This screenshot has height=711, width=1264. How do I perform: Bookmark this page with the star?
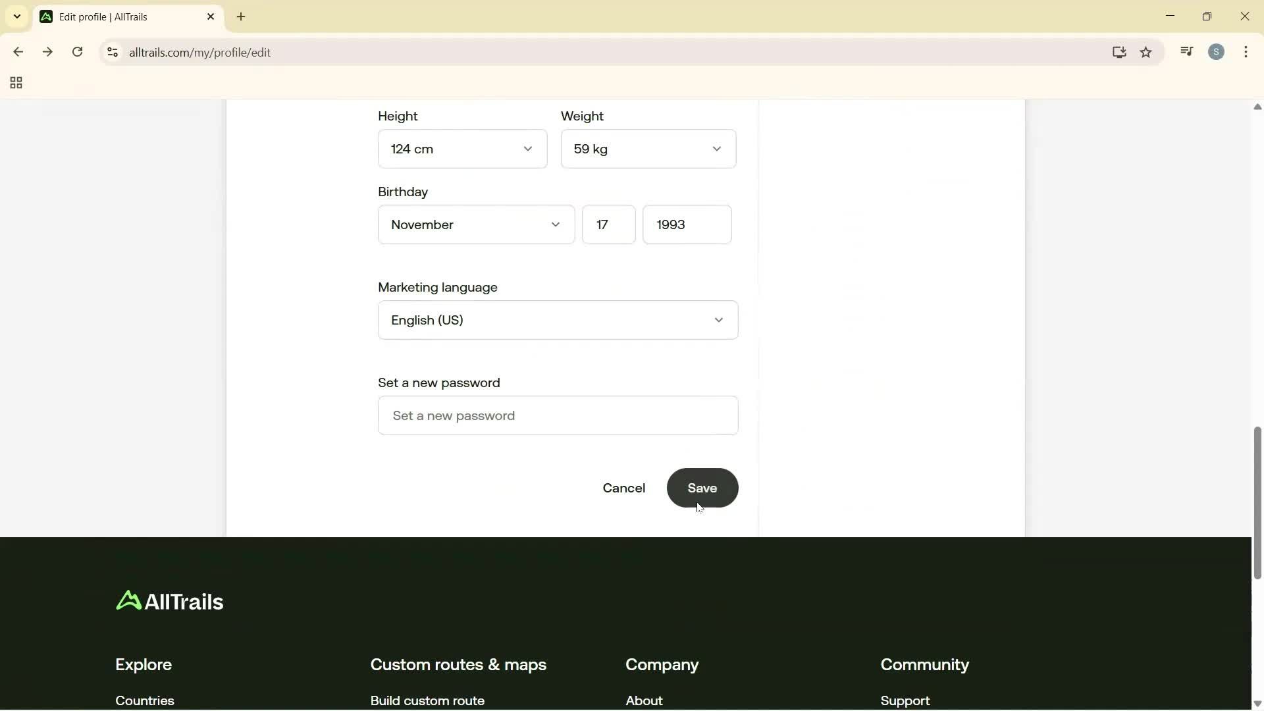coord(1146,52)
